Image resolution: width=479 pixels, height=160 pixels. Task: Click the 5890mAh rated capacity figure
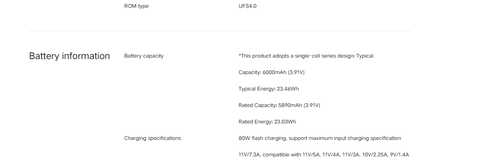(290, 106)
